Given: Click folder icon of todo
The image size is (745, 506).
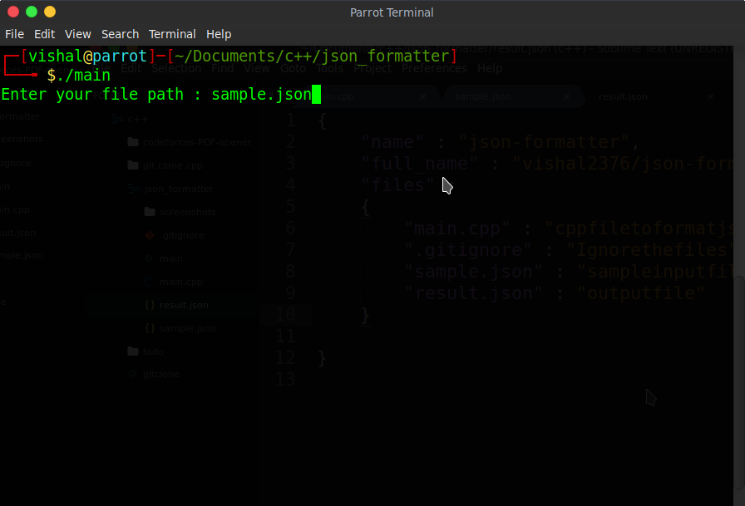Looking at the screenshot, I should click(x=133, y=351).
